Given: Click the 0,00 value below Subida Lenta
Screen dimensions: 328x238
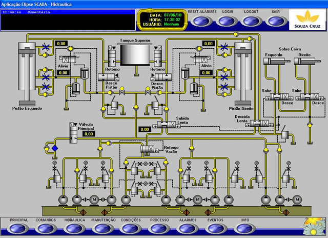Looking at the screenshot, I should [145, 129].
